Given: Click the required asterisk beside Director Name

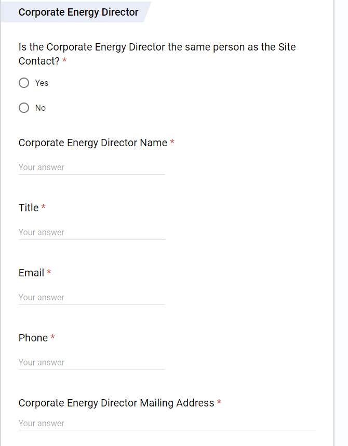Looking at the screenshot, I should coord(172,143).
